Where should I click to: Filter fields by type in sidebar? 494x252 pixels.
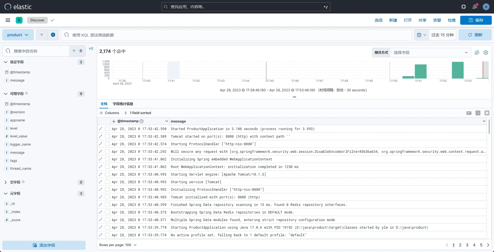coord(77,51)
